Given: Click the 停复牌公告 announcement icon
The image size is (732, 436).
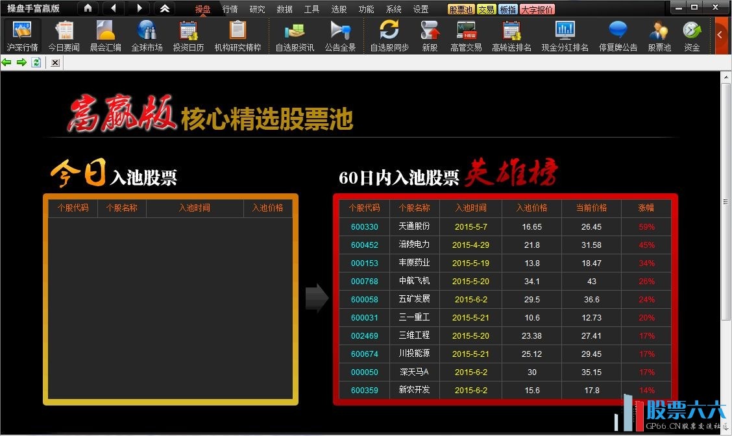Looking at the screenshot, I should (618, 36).
